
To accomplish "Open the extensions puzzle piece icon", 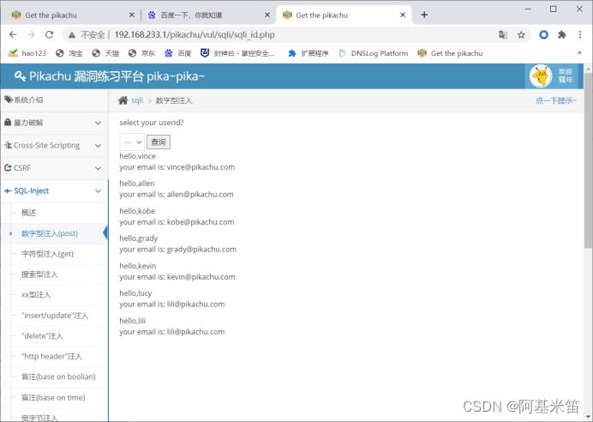I will coord(562,35).
